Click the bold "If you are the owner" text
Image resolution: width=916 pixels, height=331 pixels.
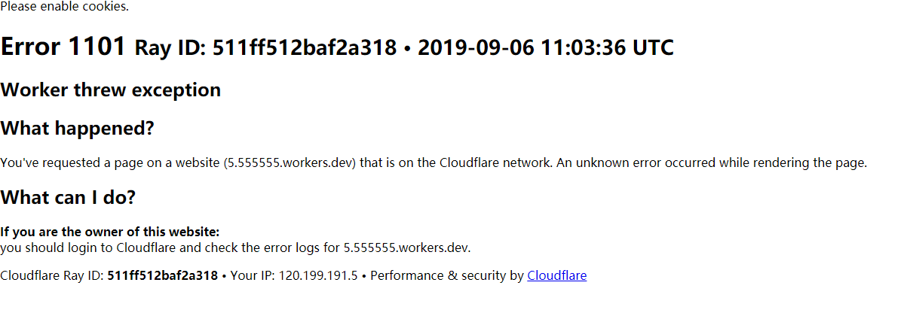coord(109,232)
